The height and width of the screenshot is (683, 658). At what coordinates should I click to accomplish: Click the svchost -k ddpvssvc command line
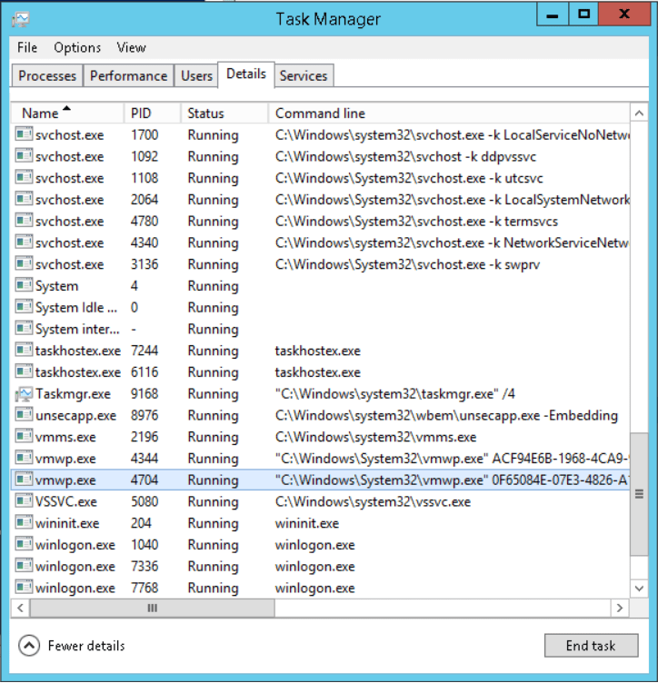405,156
